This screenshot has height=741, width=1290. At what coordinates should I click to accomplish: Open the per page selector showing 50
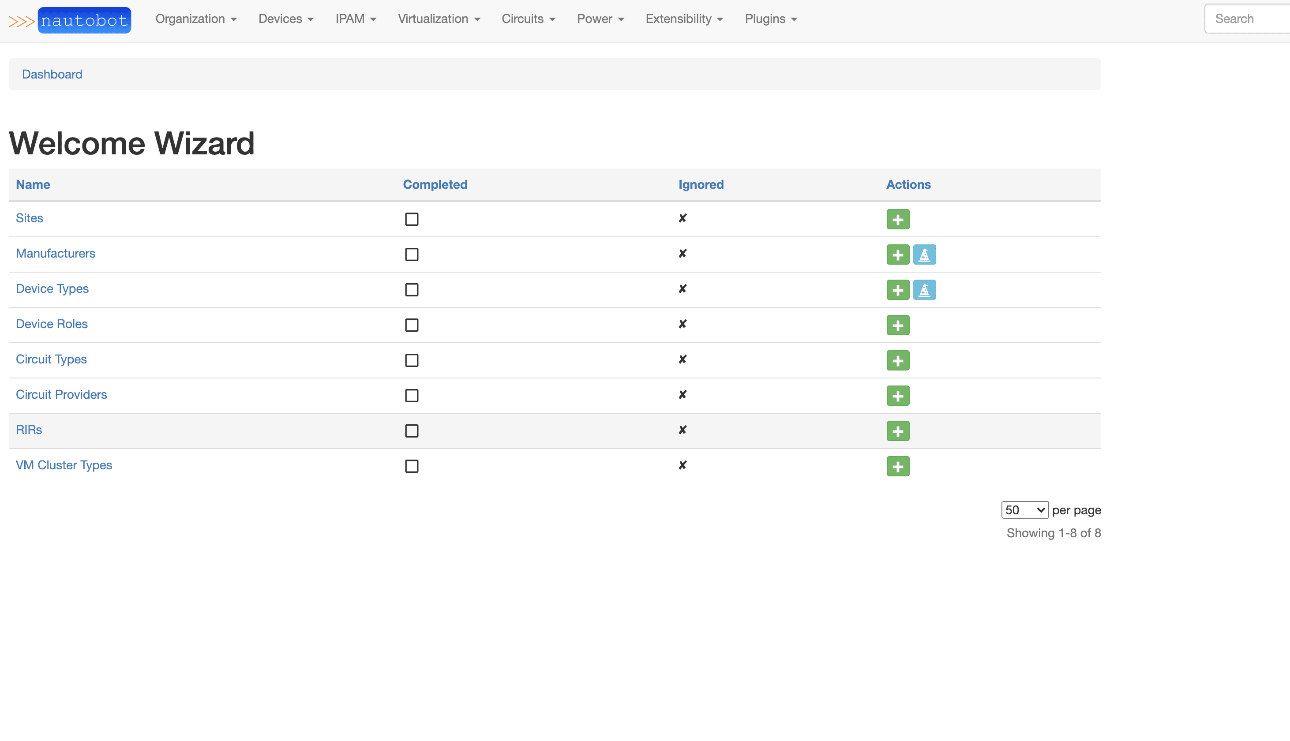point(1024,509)
